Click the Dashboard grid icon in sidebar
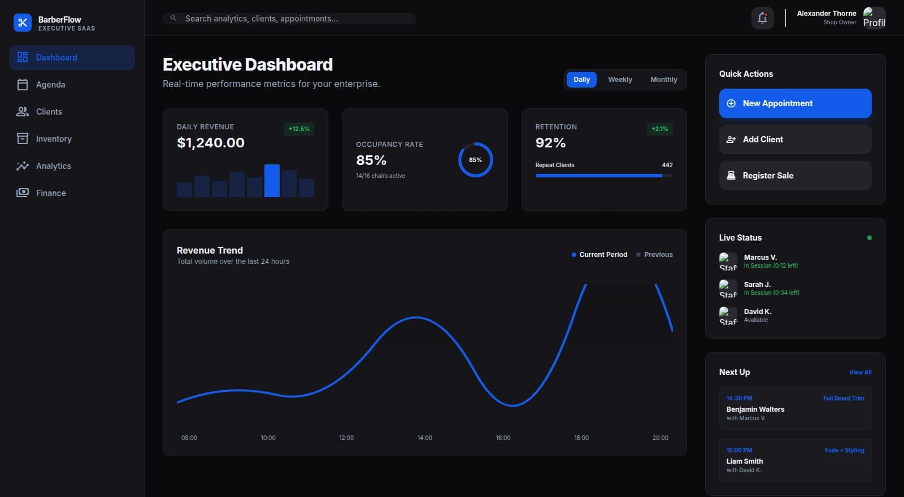 tap(23, 57)
